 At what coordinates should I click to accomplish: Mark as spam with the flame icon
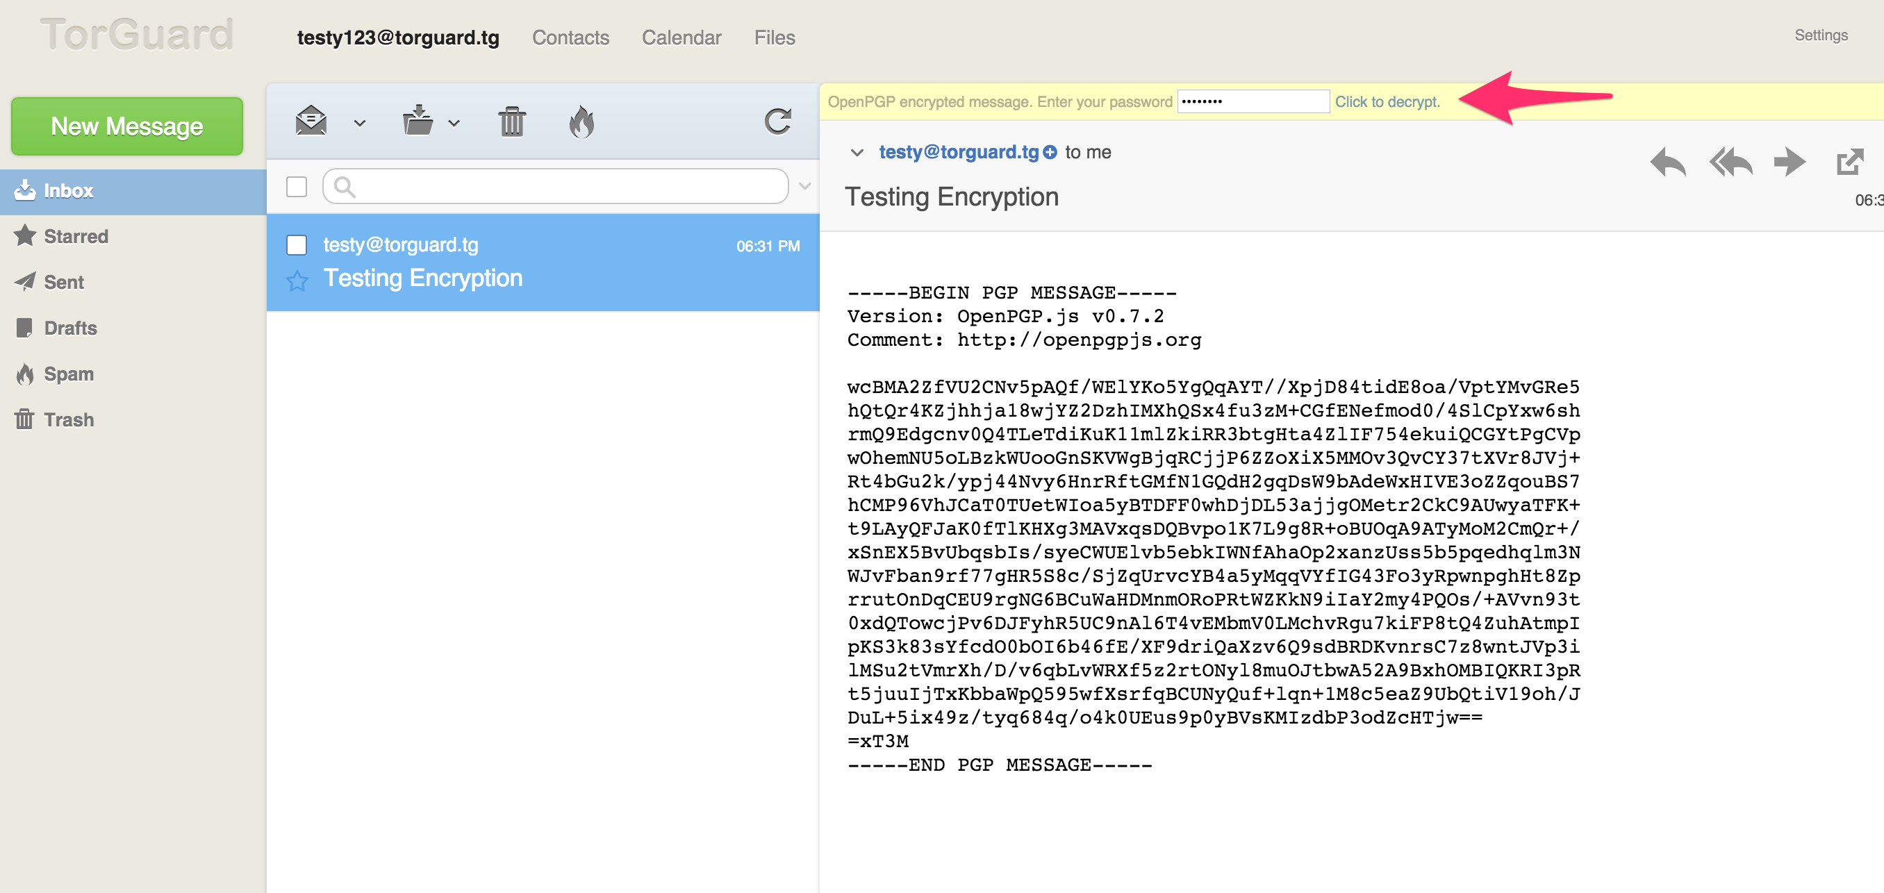click(x=581, y=122)
